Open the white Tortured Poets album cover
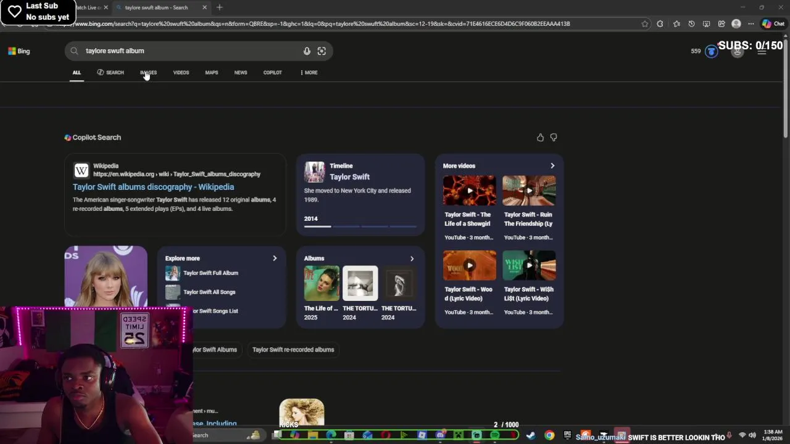The width and height of the screenshot is (790, 444). (x=360, y=283)
